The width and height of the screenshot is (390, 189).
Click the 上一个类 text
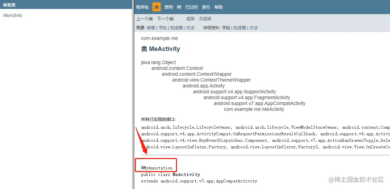145,19
